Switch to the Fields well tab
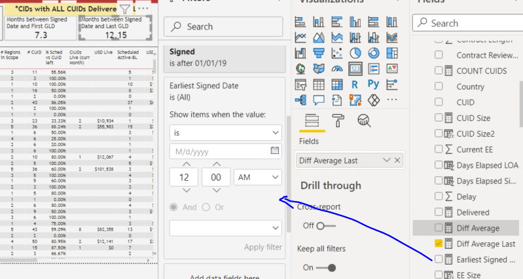Screen dimensions: 523x279 point(312,121)
